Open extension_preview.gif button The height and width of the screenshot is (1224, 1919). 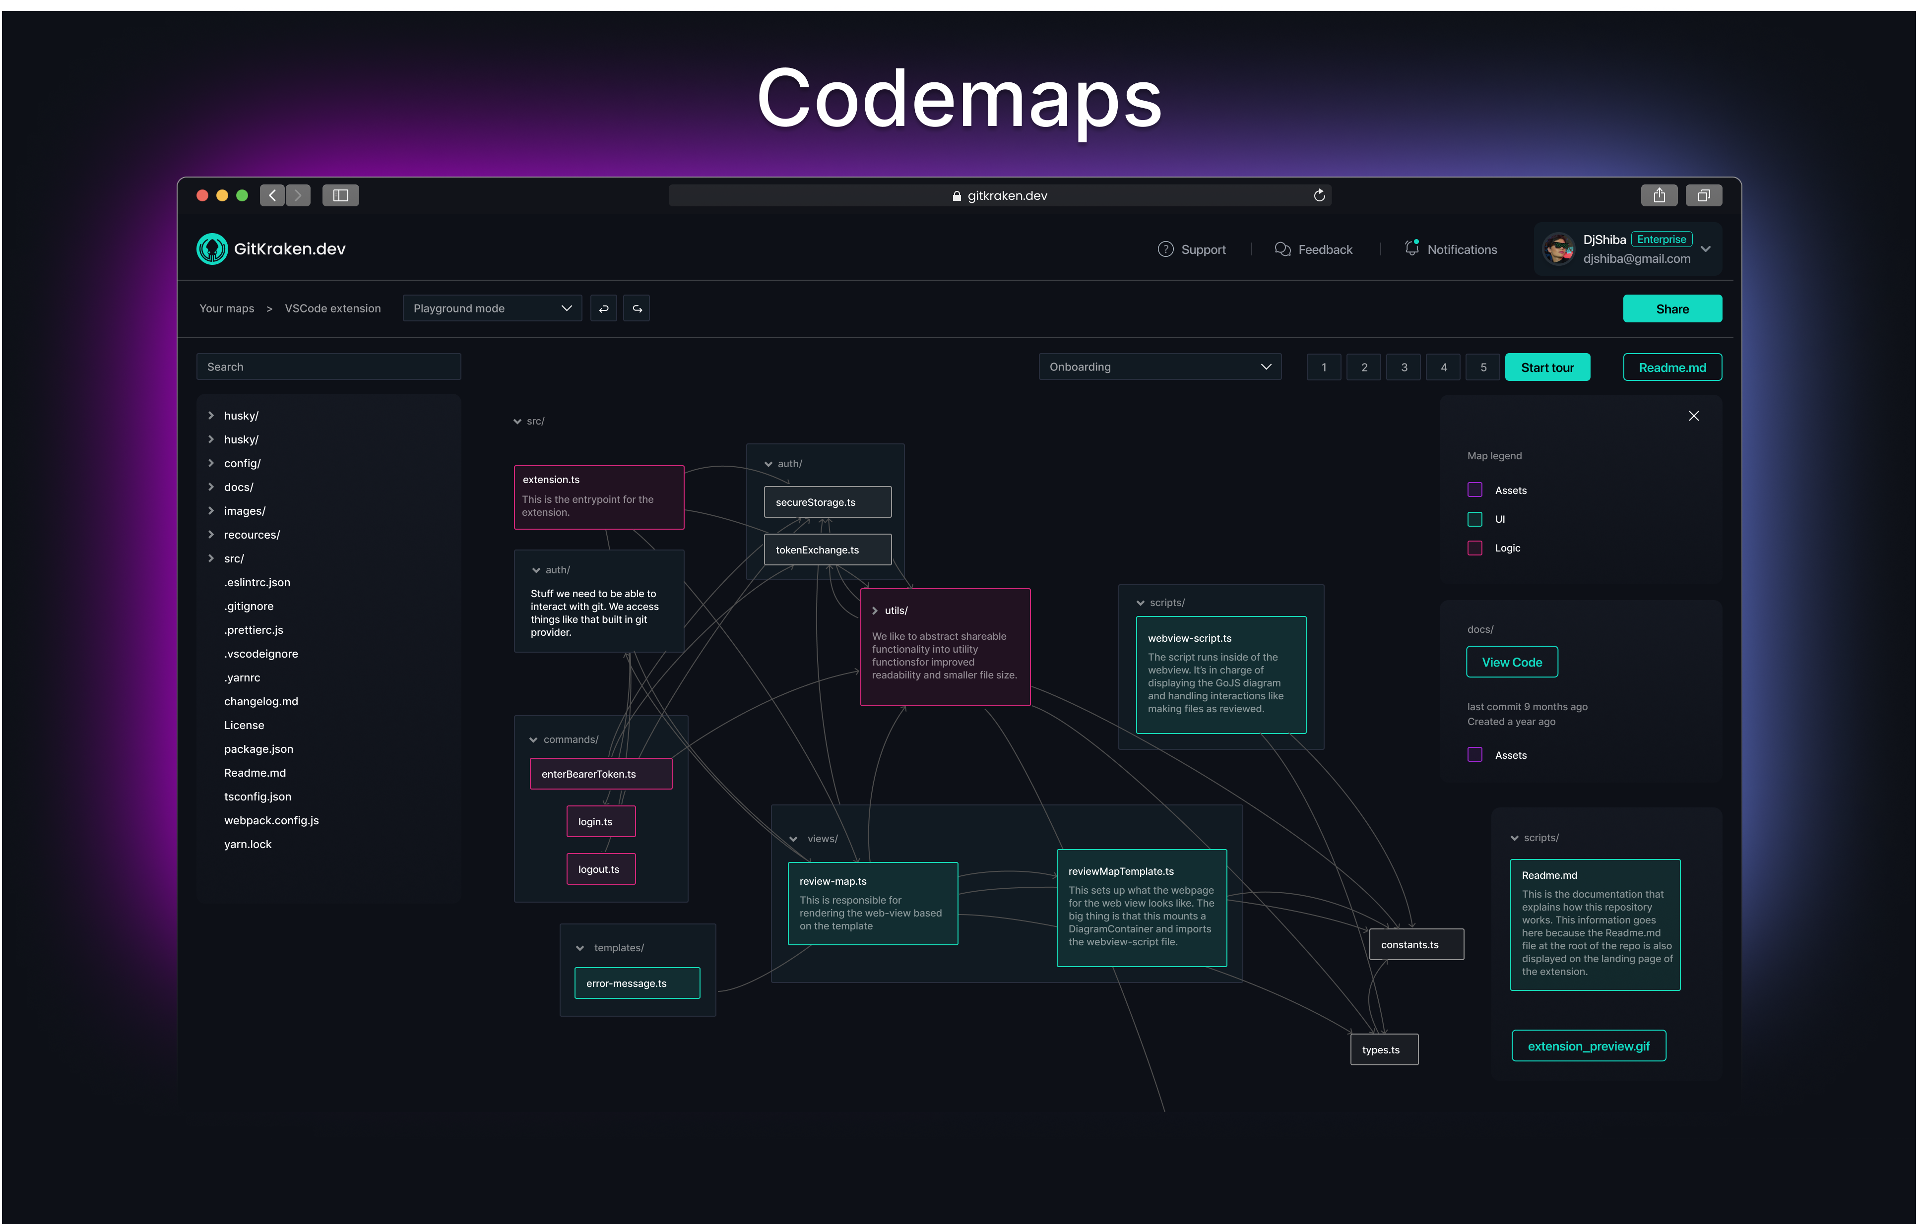[1588, 1046]
